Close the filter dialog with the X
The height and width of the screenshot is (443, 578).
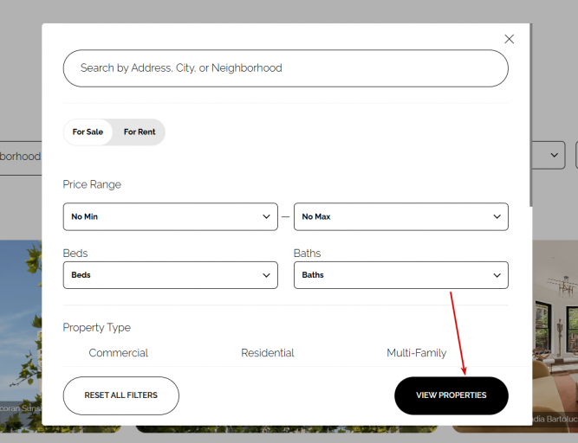509,39
